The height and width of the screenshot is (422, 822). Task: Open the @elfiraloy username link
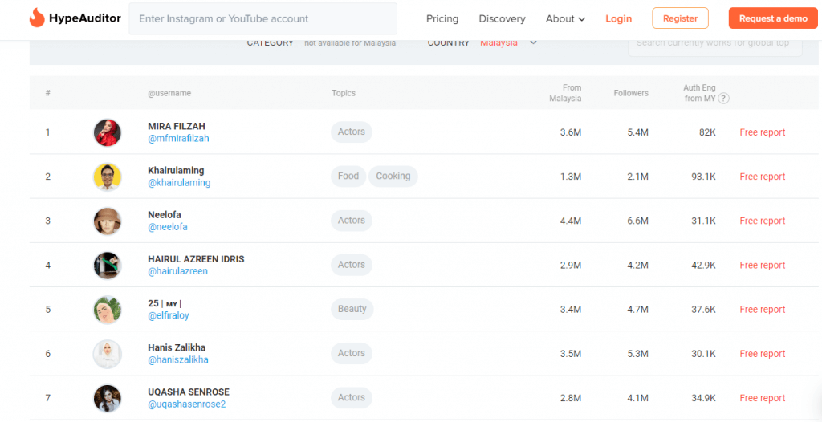[169, 315]
